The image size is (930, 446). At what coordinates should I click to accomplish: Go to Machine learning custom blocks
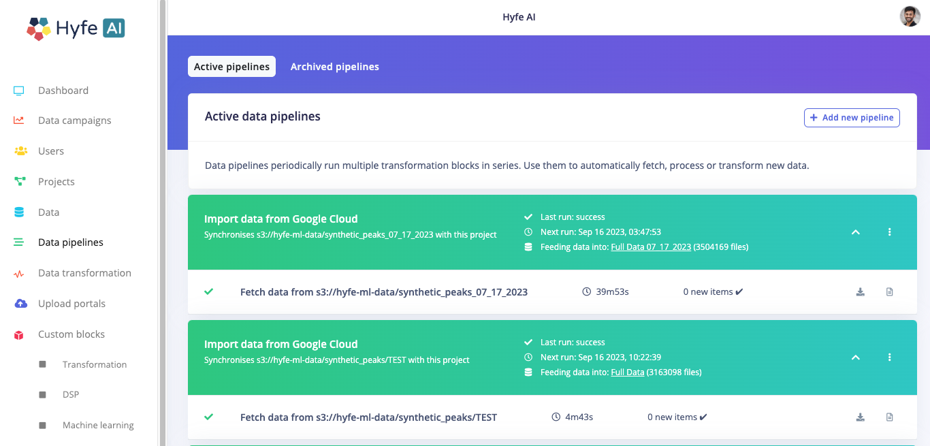coord(98,426)
